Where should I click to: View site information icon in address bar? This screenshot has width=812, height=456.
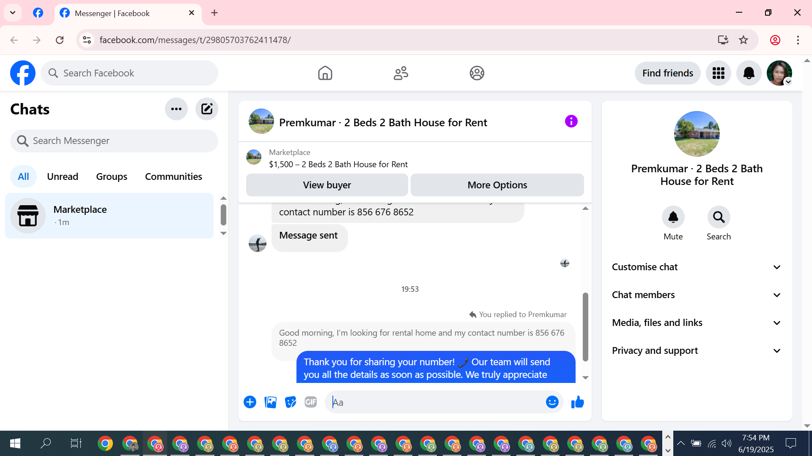click(87, 40)
